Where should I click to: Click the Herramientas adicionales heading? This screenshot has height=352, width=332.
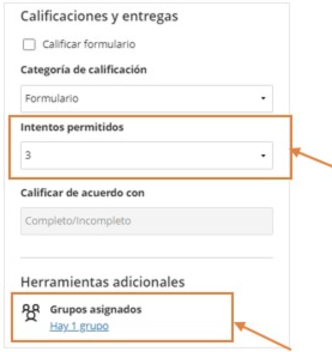pyautogui.click(x=102, y=282)
